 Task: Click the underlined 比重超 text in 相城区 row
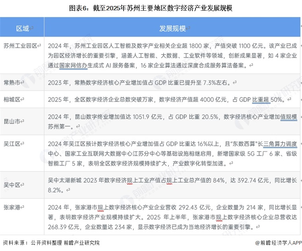[x=260, y=100]
